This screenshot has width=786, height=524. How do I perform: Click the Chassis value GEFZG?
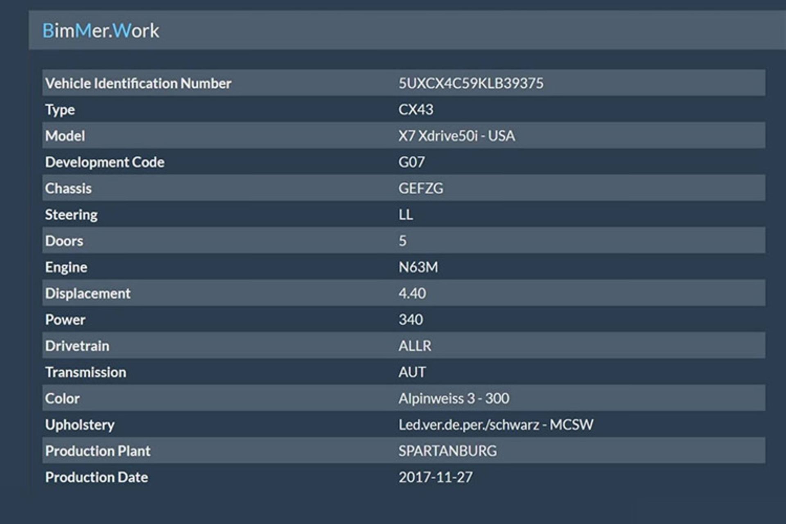420,188
